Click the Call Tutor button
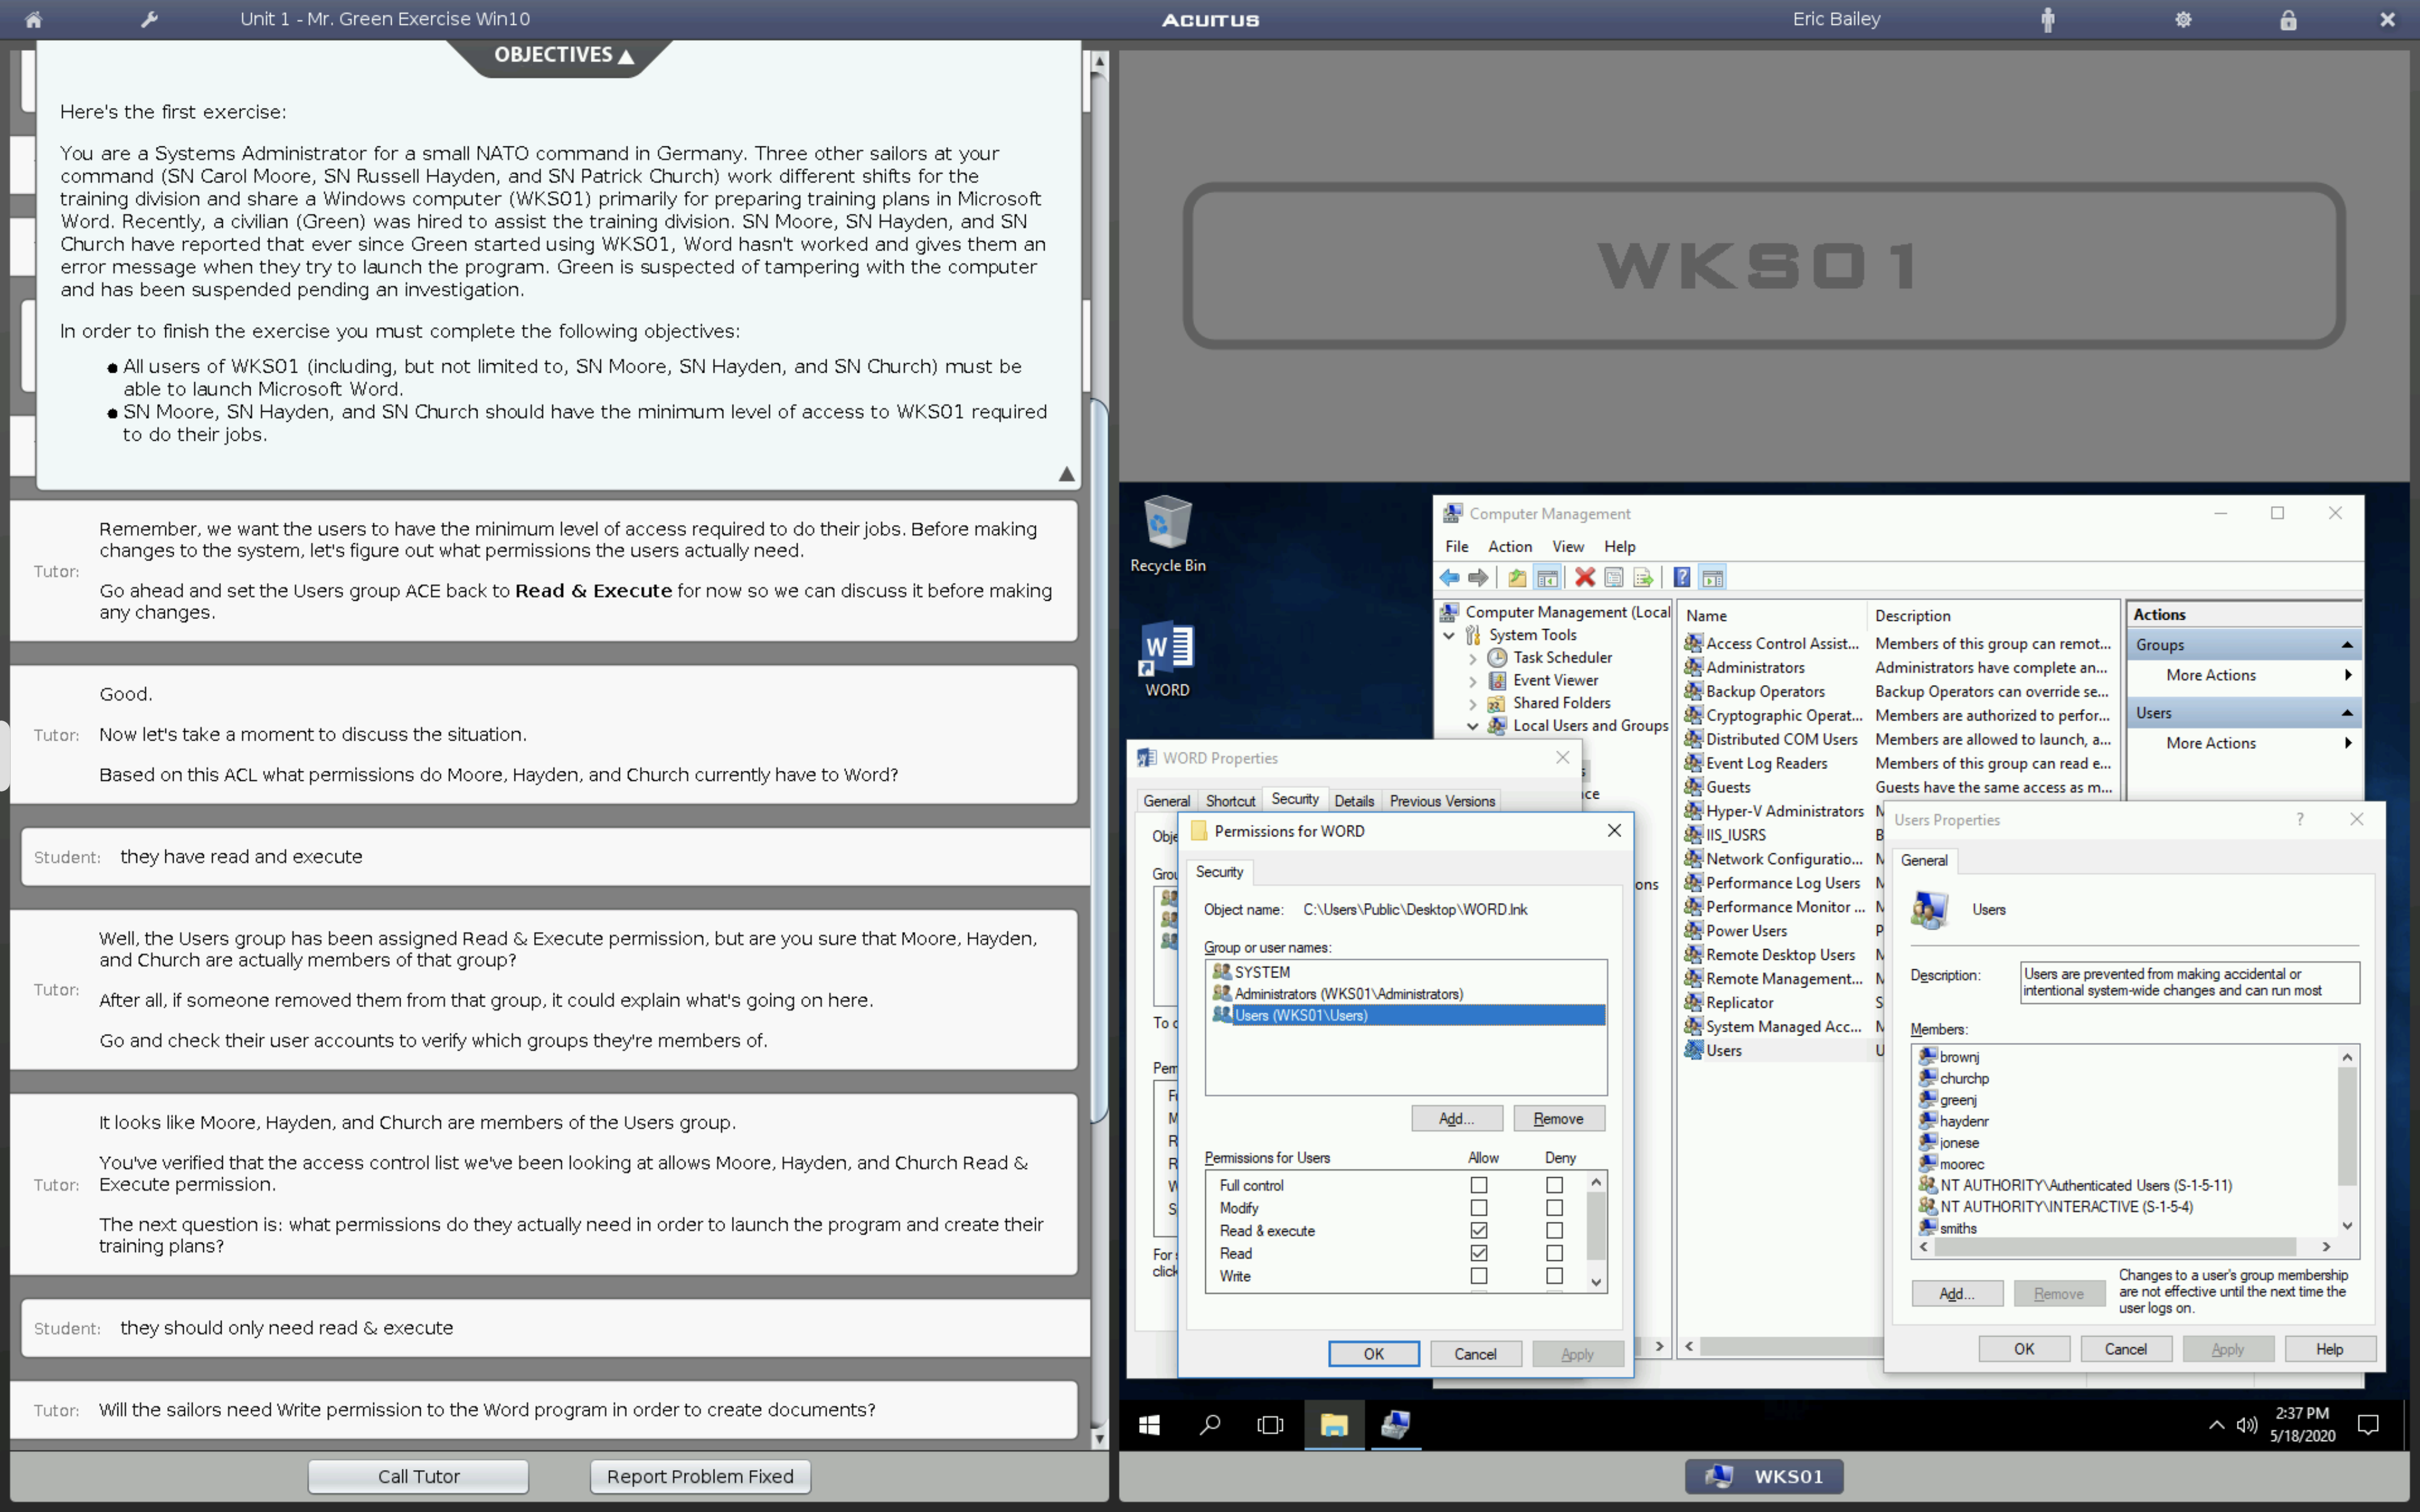Image resolution: width=2420 pixels, height=1512 pixels. (418, 1476)
